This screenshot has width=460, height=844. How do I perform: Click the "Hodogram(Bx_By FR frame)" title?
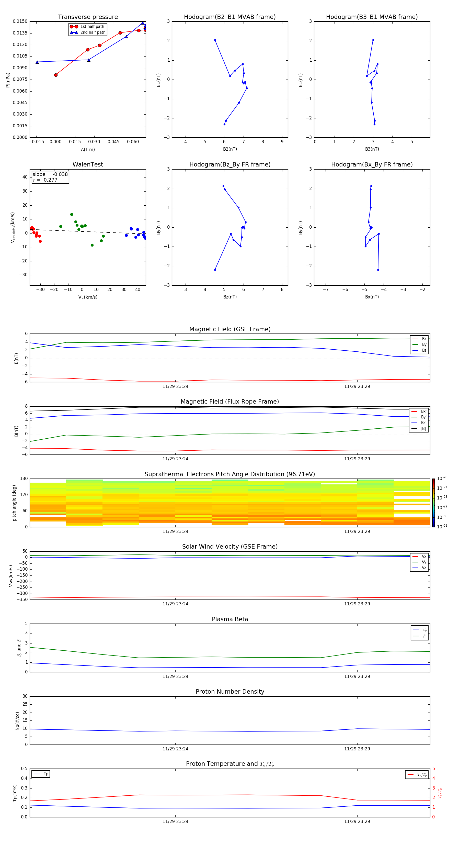[x=372, y=164]
